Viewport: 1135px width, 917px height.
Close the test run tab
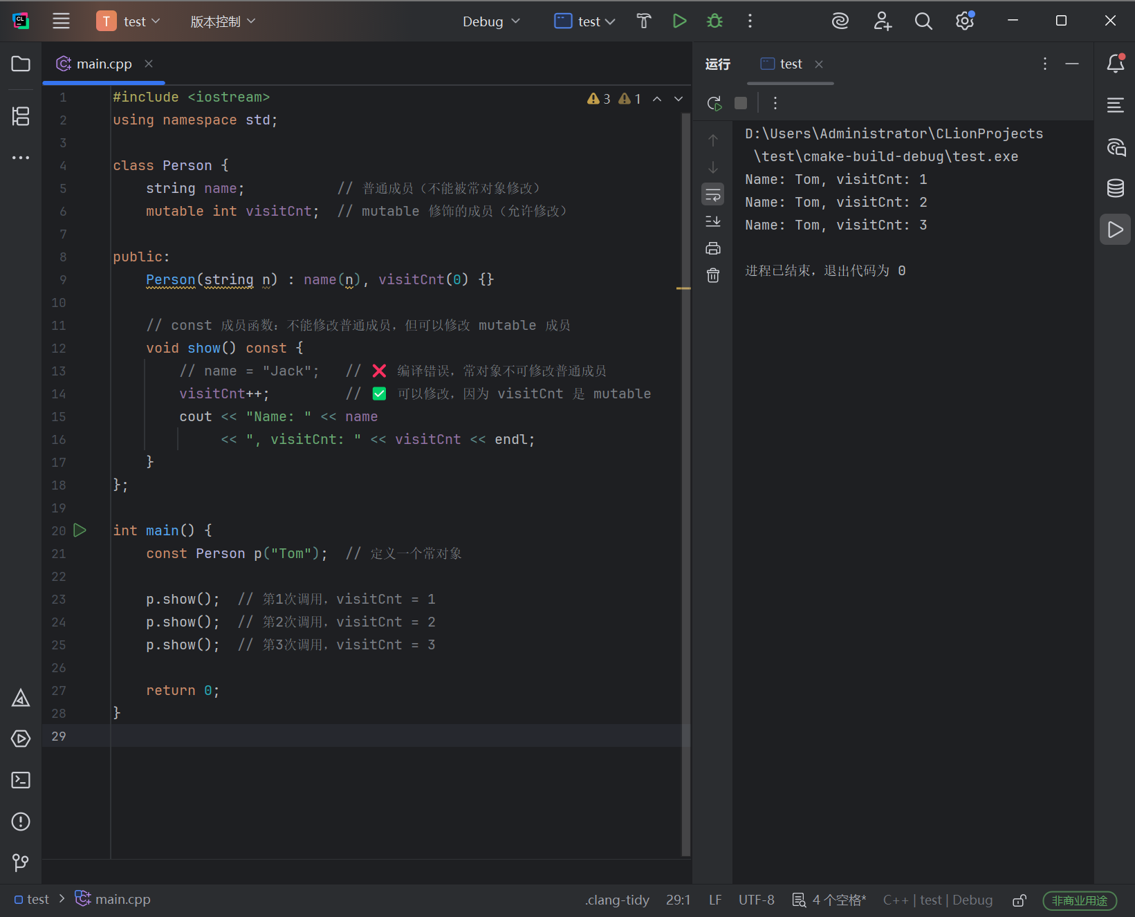click(819, 64)
